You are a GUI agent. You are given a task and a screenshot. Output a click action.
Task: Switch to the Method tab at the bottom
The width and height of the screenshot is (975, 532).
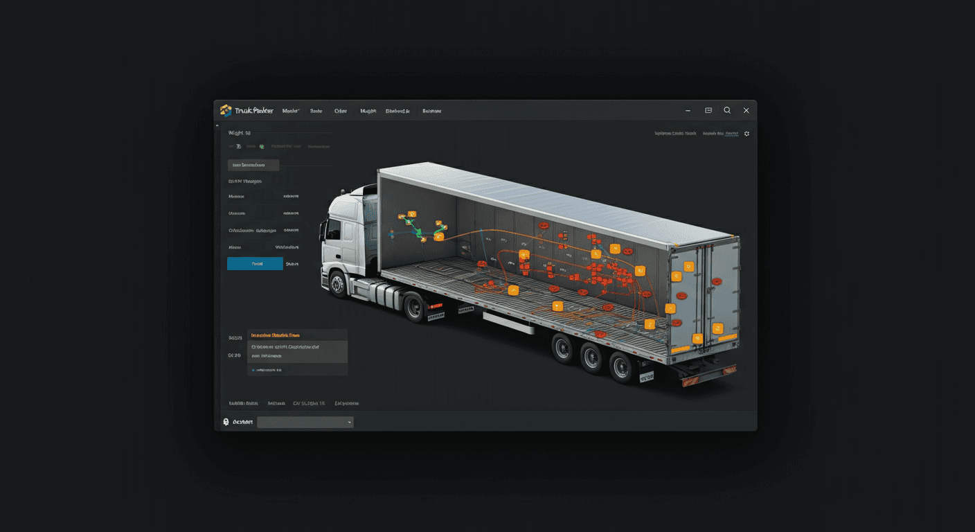[x=277, y=403]
